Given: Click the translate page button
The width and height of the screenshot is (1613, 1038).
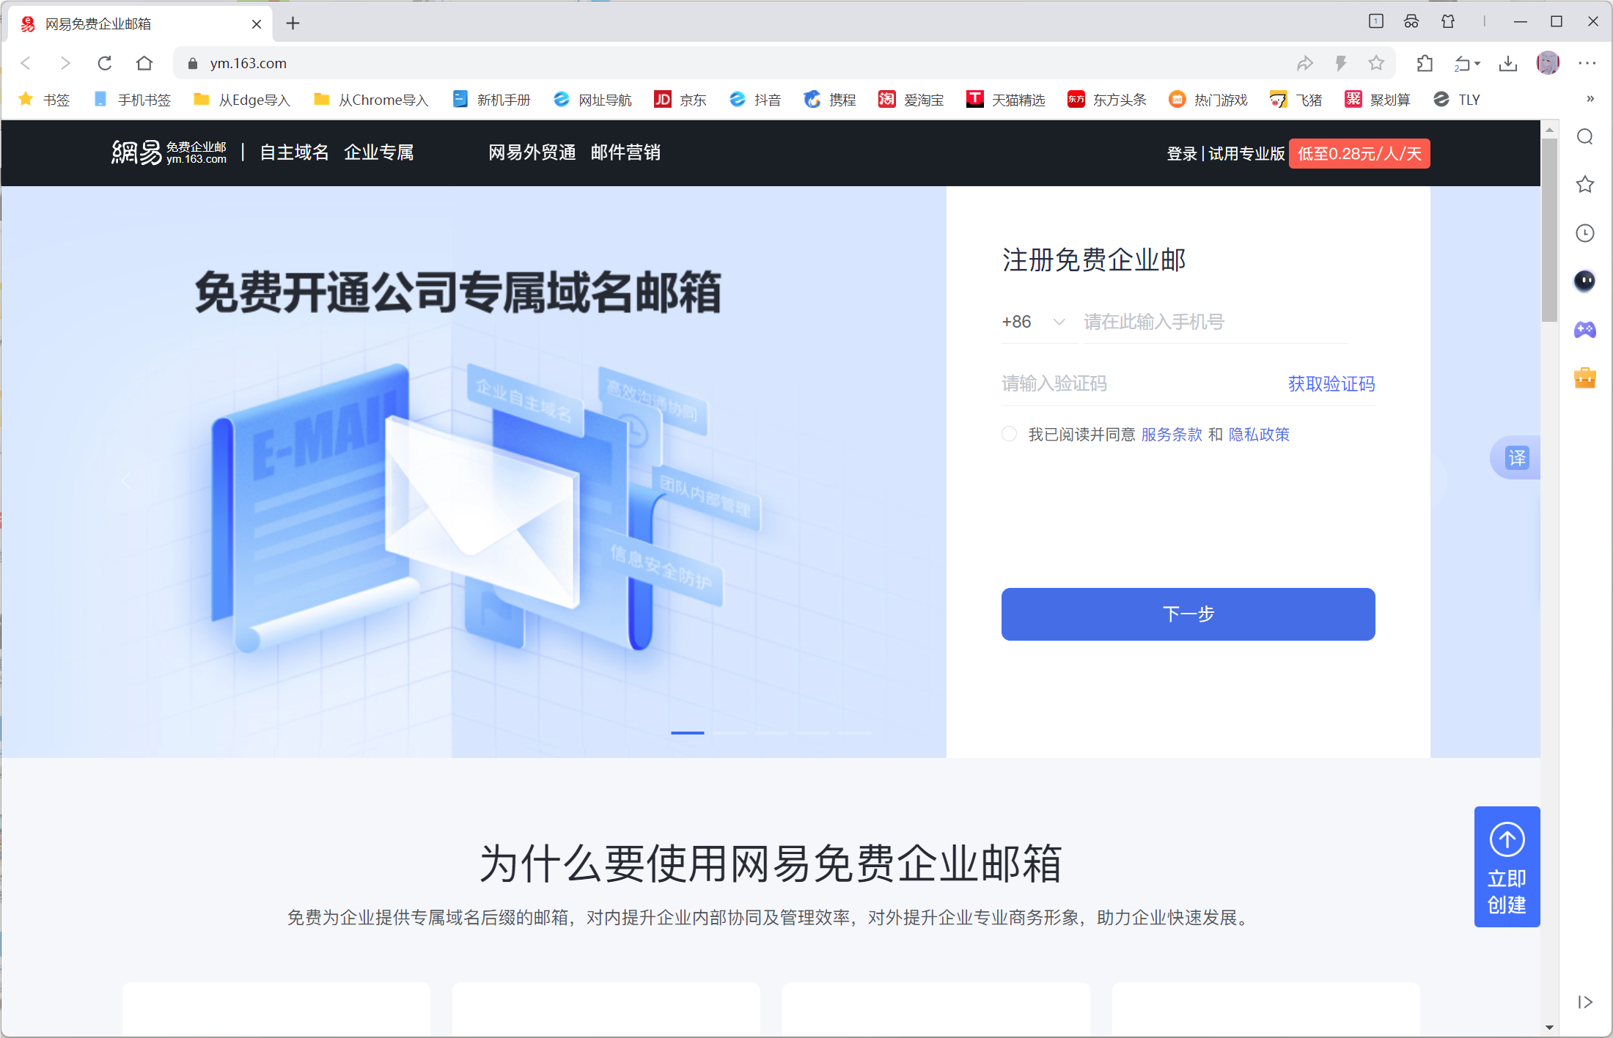Looking at the screenshot, I should click(1516, 458).
